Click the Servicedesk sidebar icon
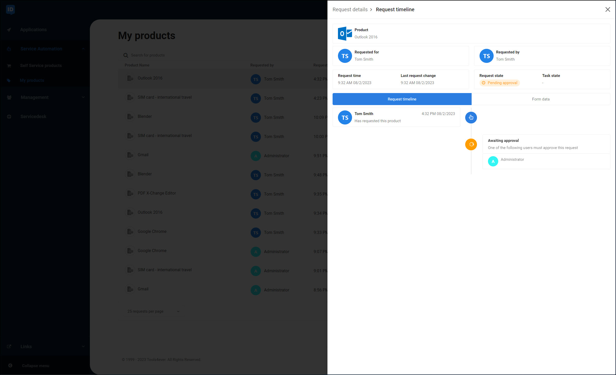The image size is (616, 375). pyautogui.click(x=9, y=116)
